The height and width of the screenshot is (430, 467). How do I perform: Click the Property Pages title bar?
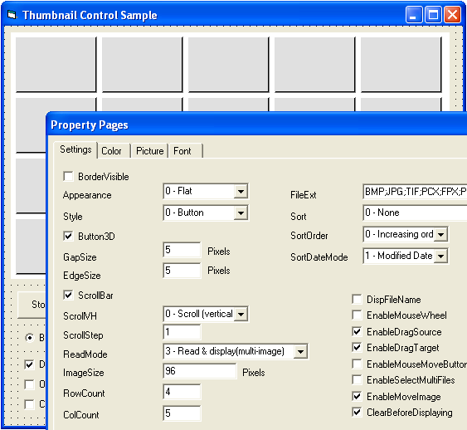pyautogui.click(x=257, y=125)
